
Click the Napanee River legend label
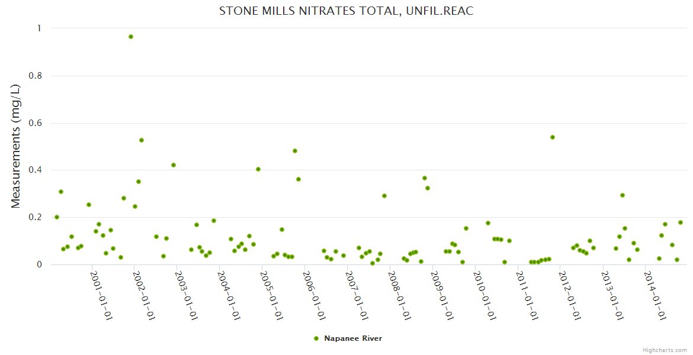(352, 338)
